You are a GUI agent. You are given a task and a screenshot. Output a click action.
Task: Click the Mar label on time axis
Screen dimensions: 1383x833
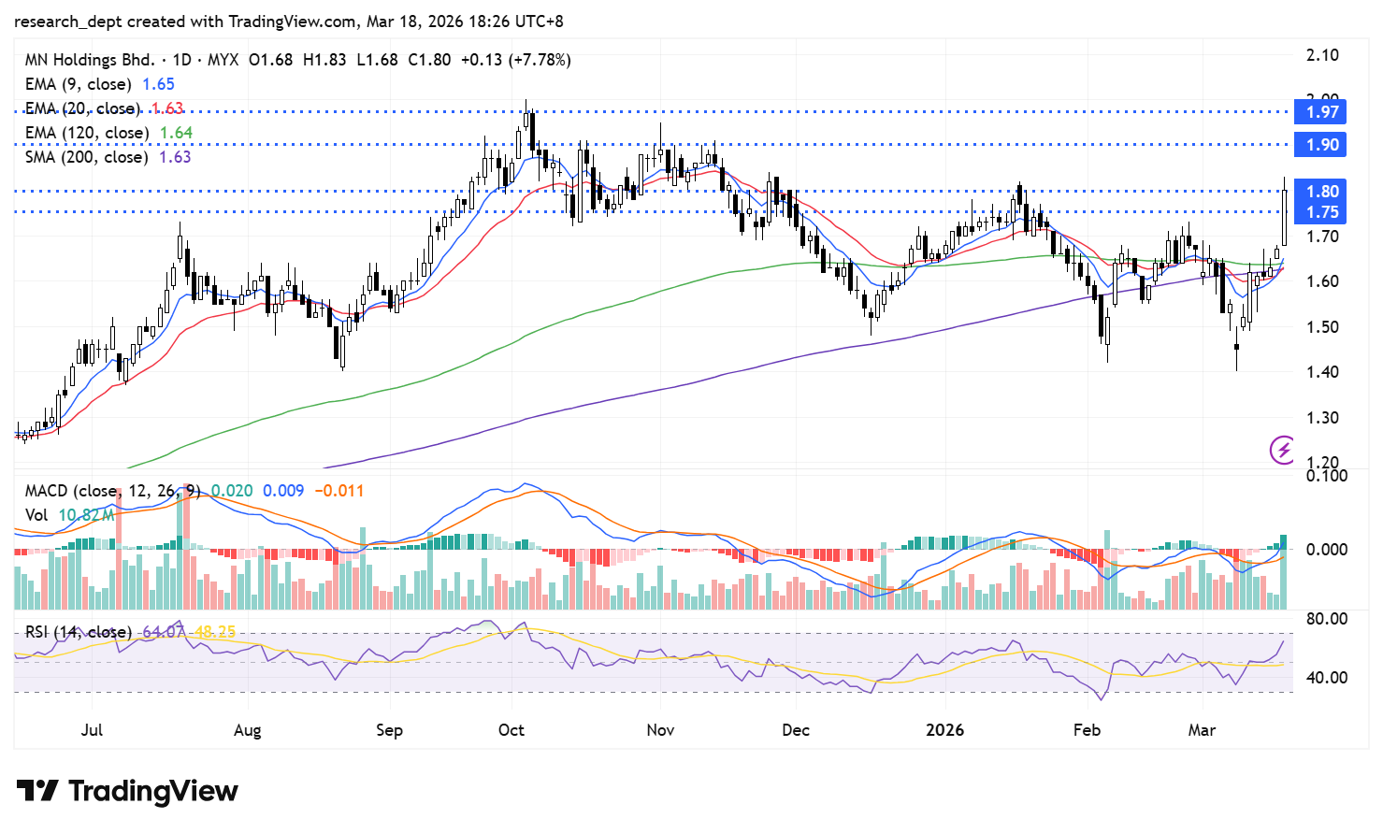1202,730
